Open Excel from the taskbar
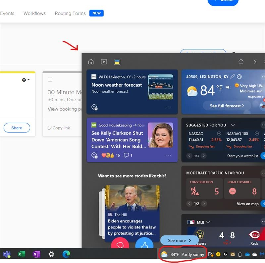The image size is (265, 263). [x=22, y=254]
